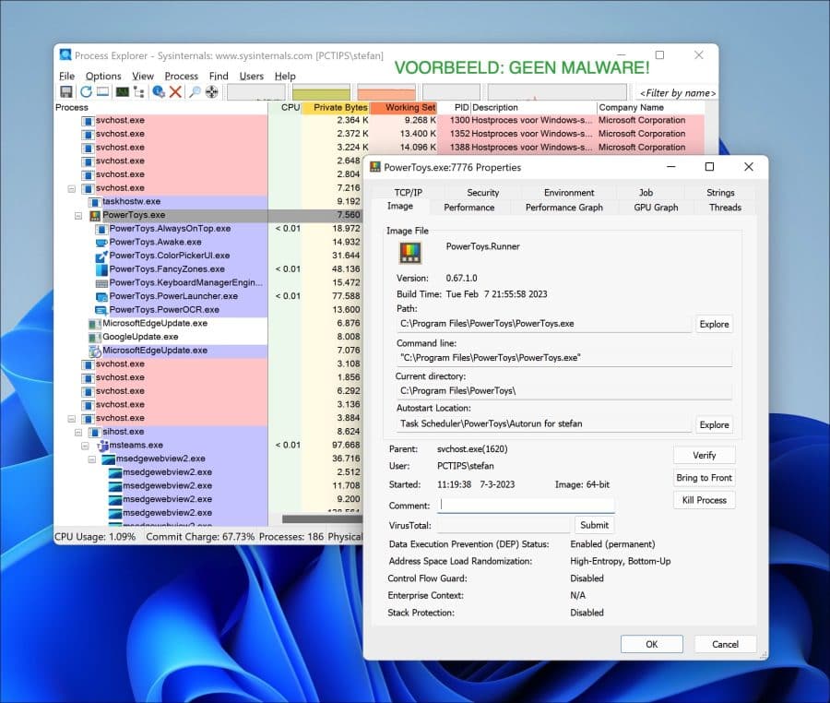Switch to the Performance Graph tab

point(564,208)
